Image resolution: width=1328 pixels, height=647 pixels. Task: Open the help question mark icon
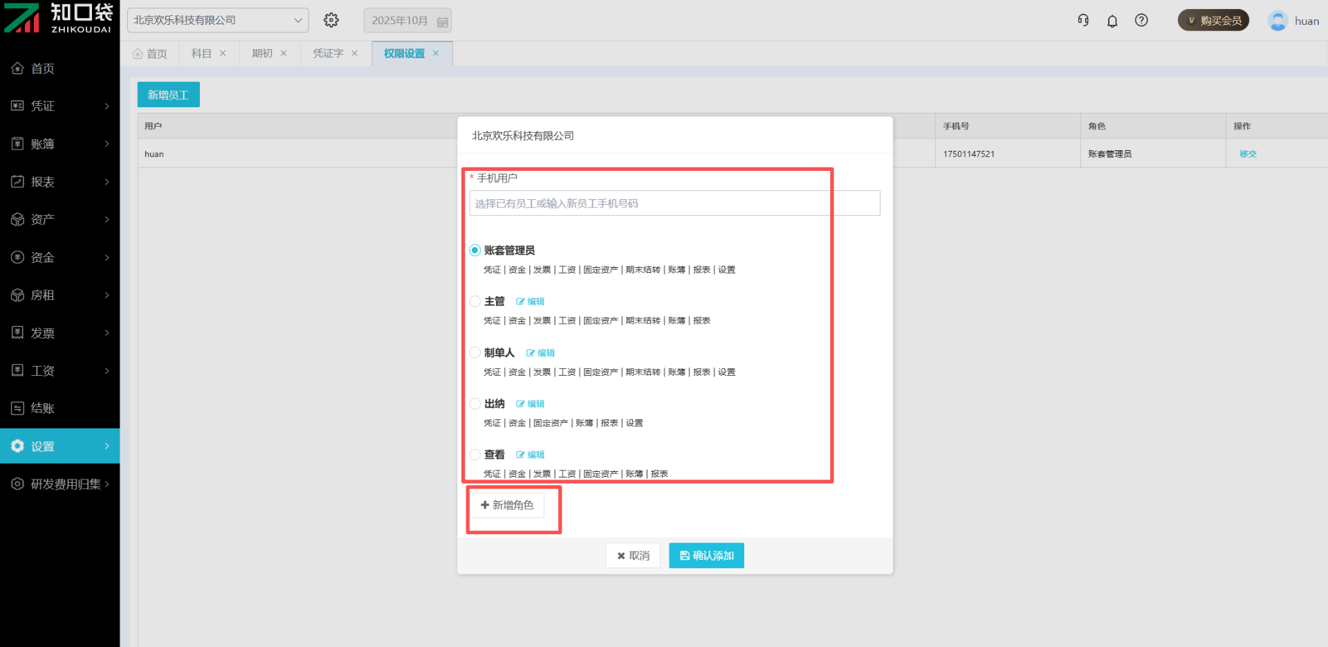coord(1141,21)
